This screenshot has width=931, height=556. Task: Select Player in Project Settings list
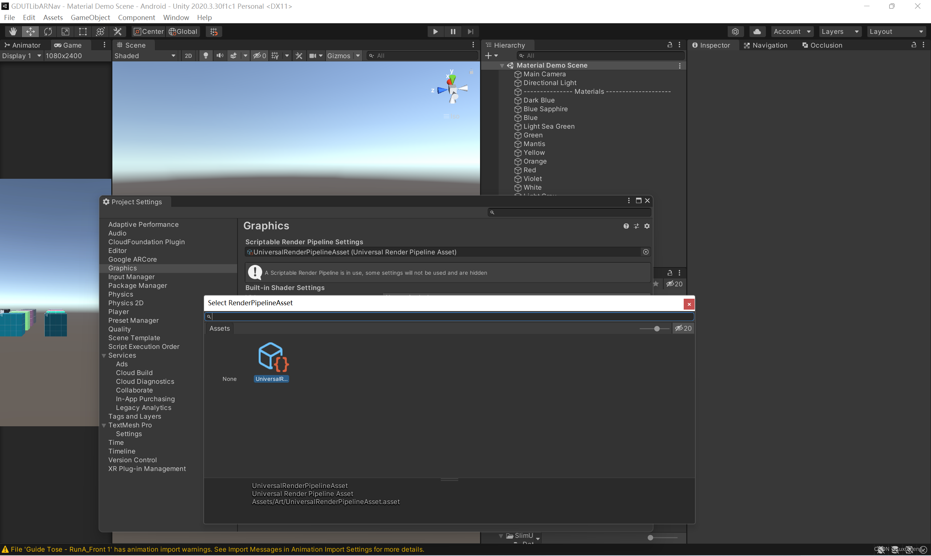click(x=119, y=312)
